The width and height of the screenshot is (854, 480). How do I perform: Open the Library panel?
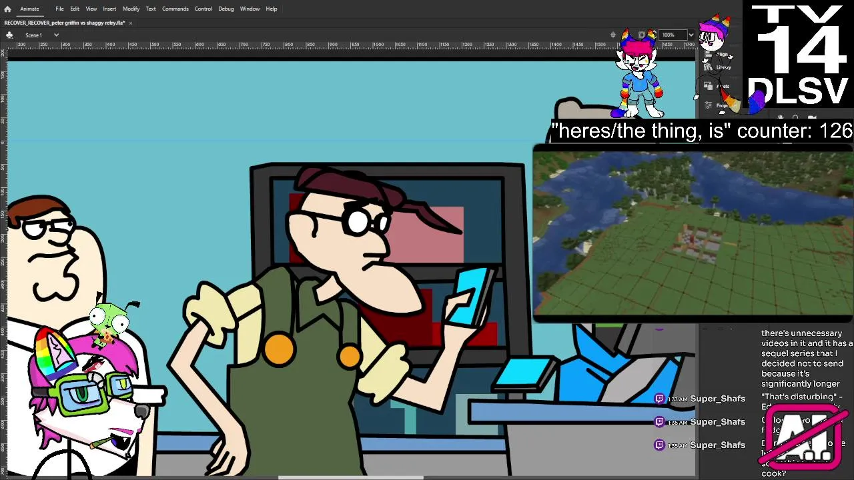pyautogui.click(x=719, y=67)
